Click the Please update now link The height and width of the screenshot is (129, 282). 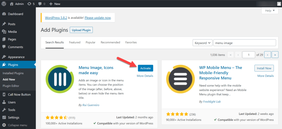[98, 18]
